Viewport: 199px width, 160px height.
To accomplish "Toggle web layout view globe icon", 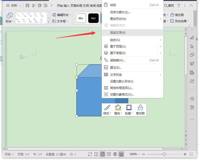I will tap(115, 154).
